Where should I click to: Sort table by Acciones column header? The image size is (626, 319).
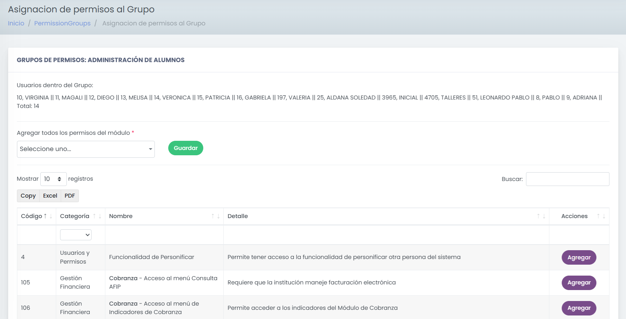(x=579, y=216)
